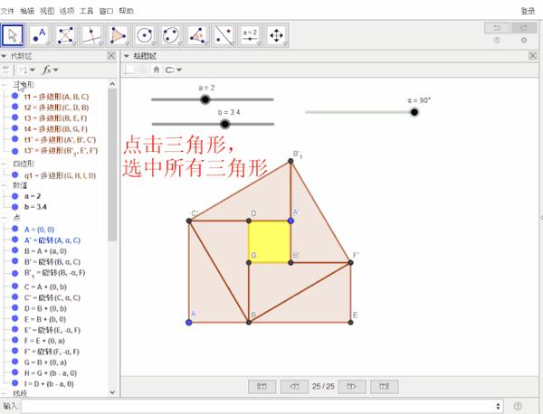
Task: Select the Point tool
Action: click(39, 35)
